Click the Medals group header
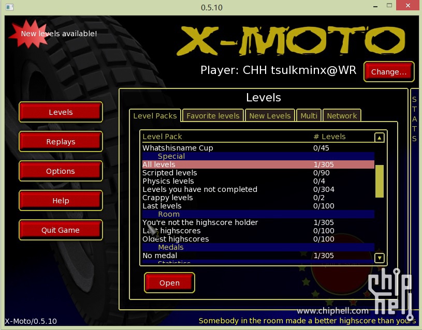422x330 pixels. (258, 247)
